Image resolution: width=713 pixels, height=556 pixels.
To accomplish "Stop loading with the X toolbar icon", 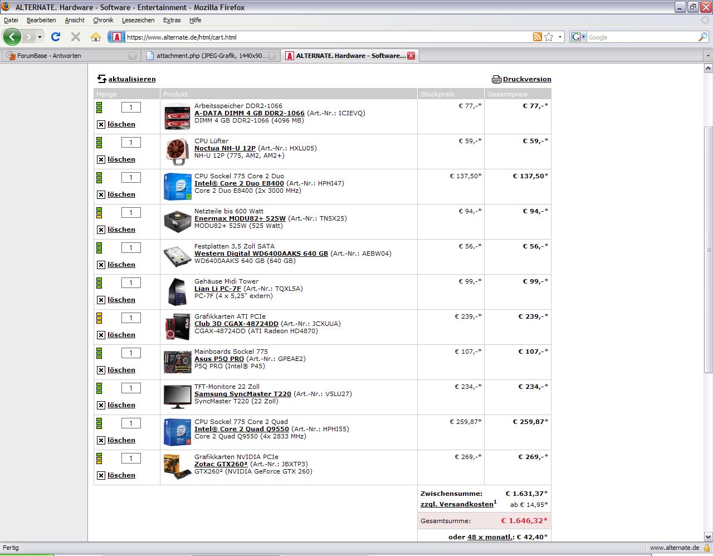I will [75, 37].
